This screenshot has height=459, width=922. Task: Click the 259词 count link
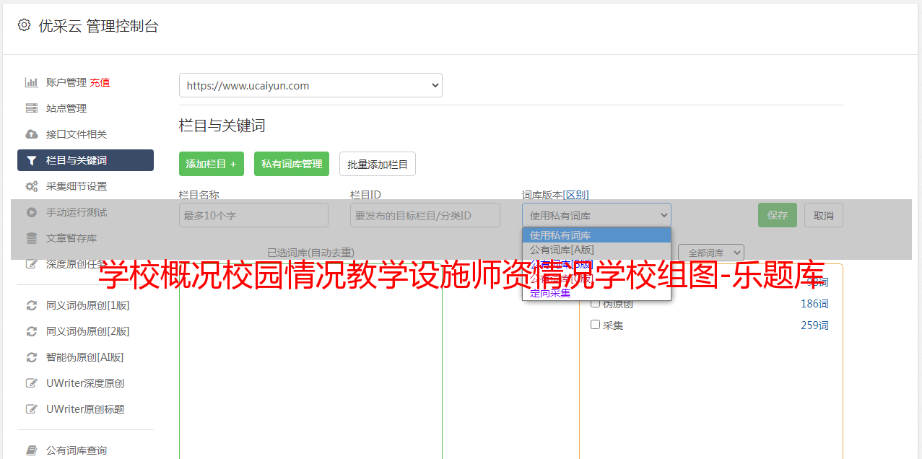[814, 325]
